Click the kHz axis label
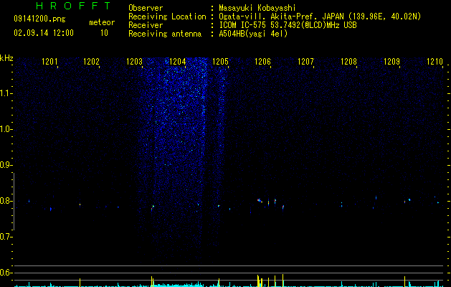Image resolution: width=451 pixels, height=287 pixels. 6,58
